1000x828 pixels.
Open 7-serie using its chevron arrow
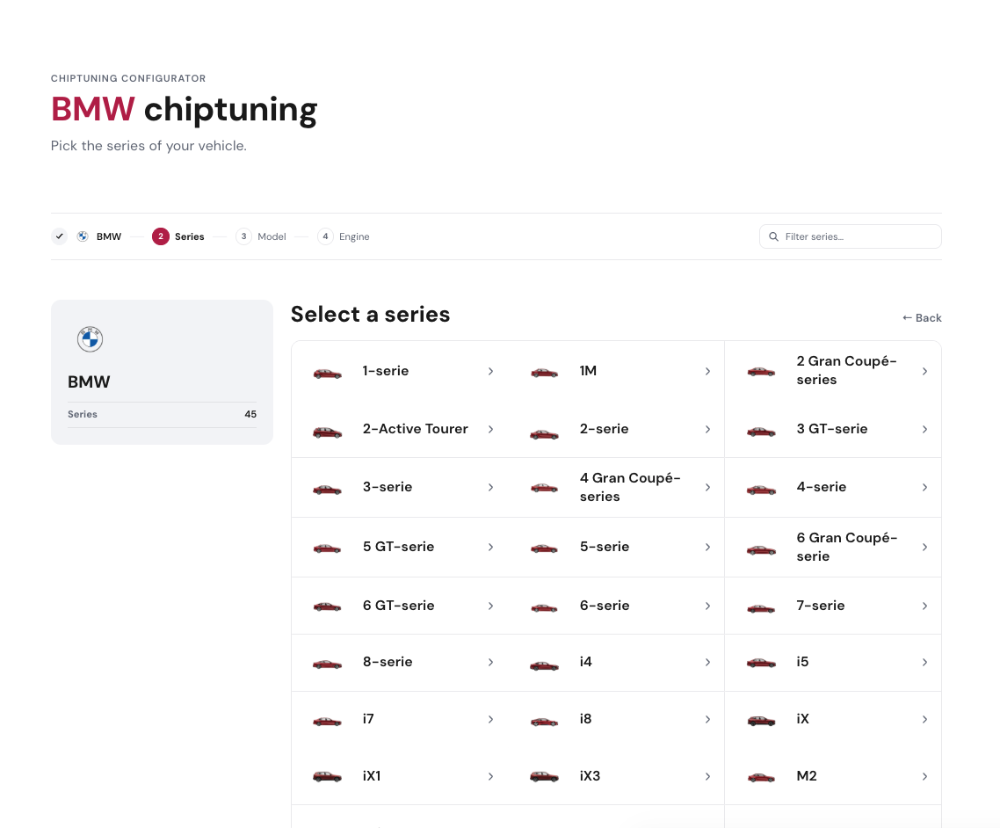coord(924,606)
